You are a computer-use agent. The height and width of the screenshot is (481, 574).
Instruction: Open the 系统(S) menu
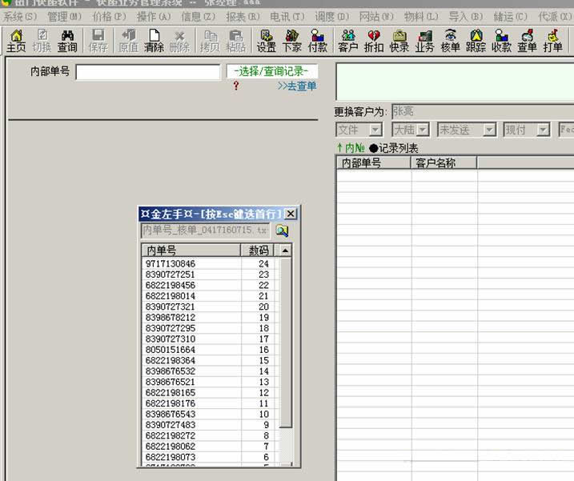coord(20,17)
